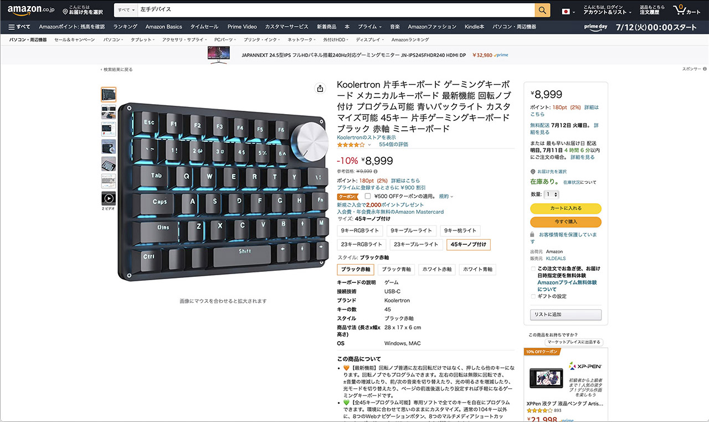
Task: Click the Japan flag language selector
Action: click(x=566, y=11)
